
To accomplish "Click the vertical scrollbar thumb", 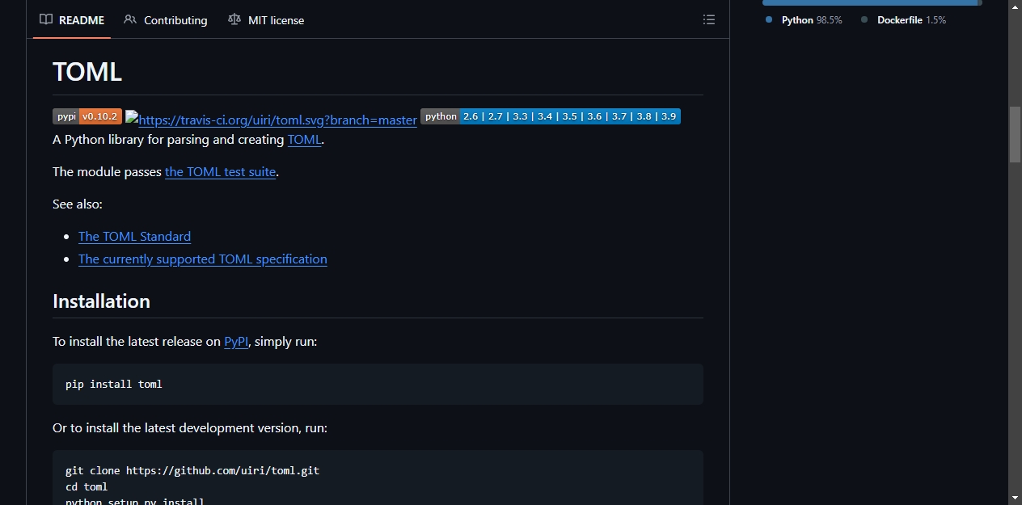I will coord(1015,135).
